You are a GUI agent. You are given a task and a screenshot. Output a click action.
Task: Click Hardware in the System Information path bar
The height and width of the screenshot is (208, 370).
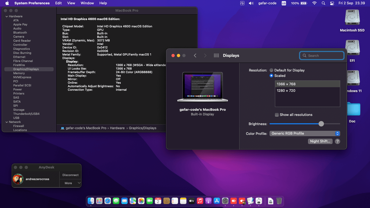(x=117, y=128)
